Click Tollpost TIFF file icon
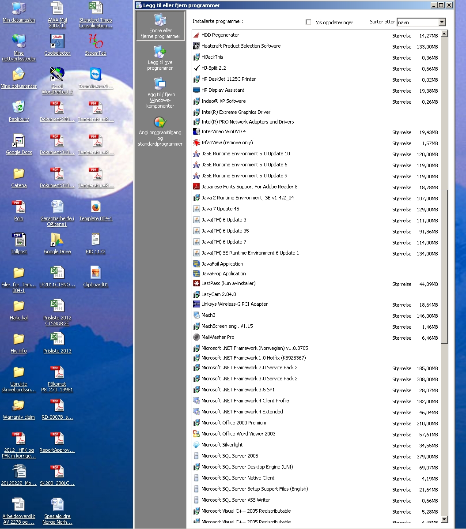The image size is (466, 529). pos(19,243)
